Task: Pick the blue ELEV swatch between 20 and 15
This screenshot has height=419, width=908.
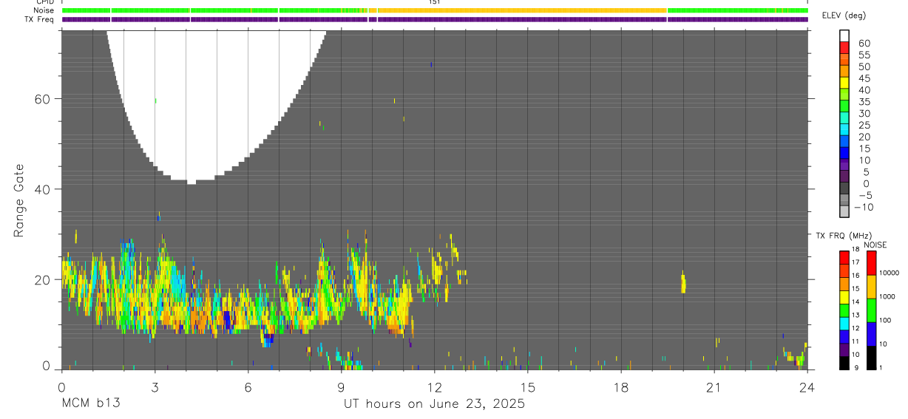Action: [844, 140]
